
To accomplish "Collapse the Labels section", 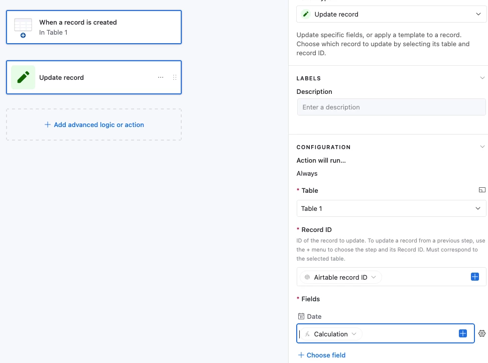I will pyautogui.click(x=482, y=78).
